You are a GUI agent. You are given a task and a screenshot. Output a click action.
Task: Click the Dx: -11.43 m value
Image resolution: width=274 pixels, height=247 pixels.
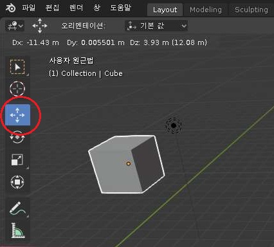click(x=35, y=42)
